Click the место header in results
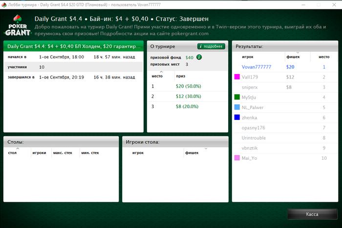 (324, 57)
